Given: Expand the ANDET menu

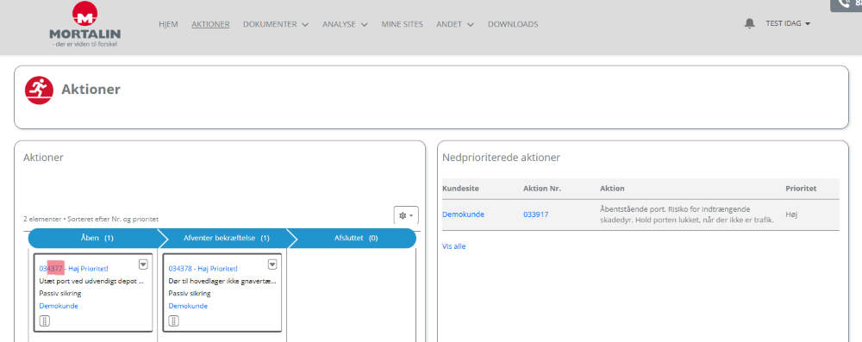Looking at the screenshot, I should point(454,24).
